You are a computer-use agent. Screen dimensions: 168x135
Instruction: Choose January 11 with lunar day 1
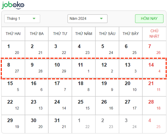[x=84, y=68]
